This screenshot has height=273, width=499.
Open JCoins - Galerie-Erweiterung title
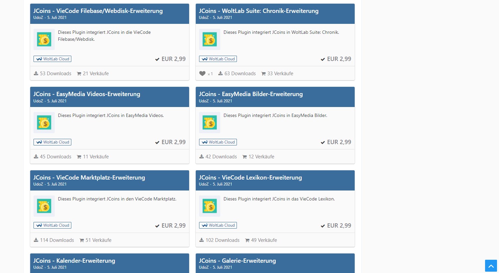click(237, 261)
